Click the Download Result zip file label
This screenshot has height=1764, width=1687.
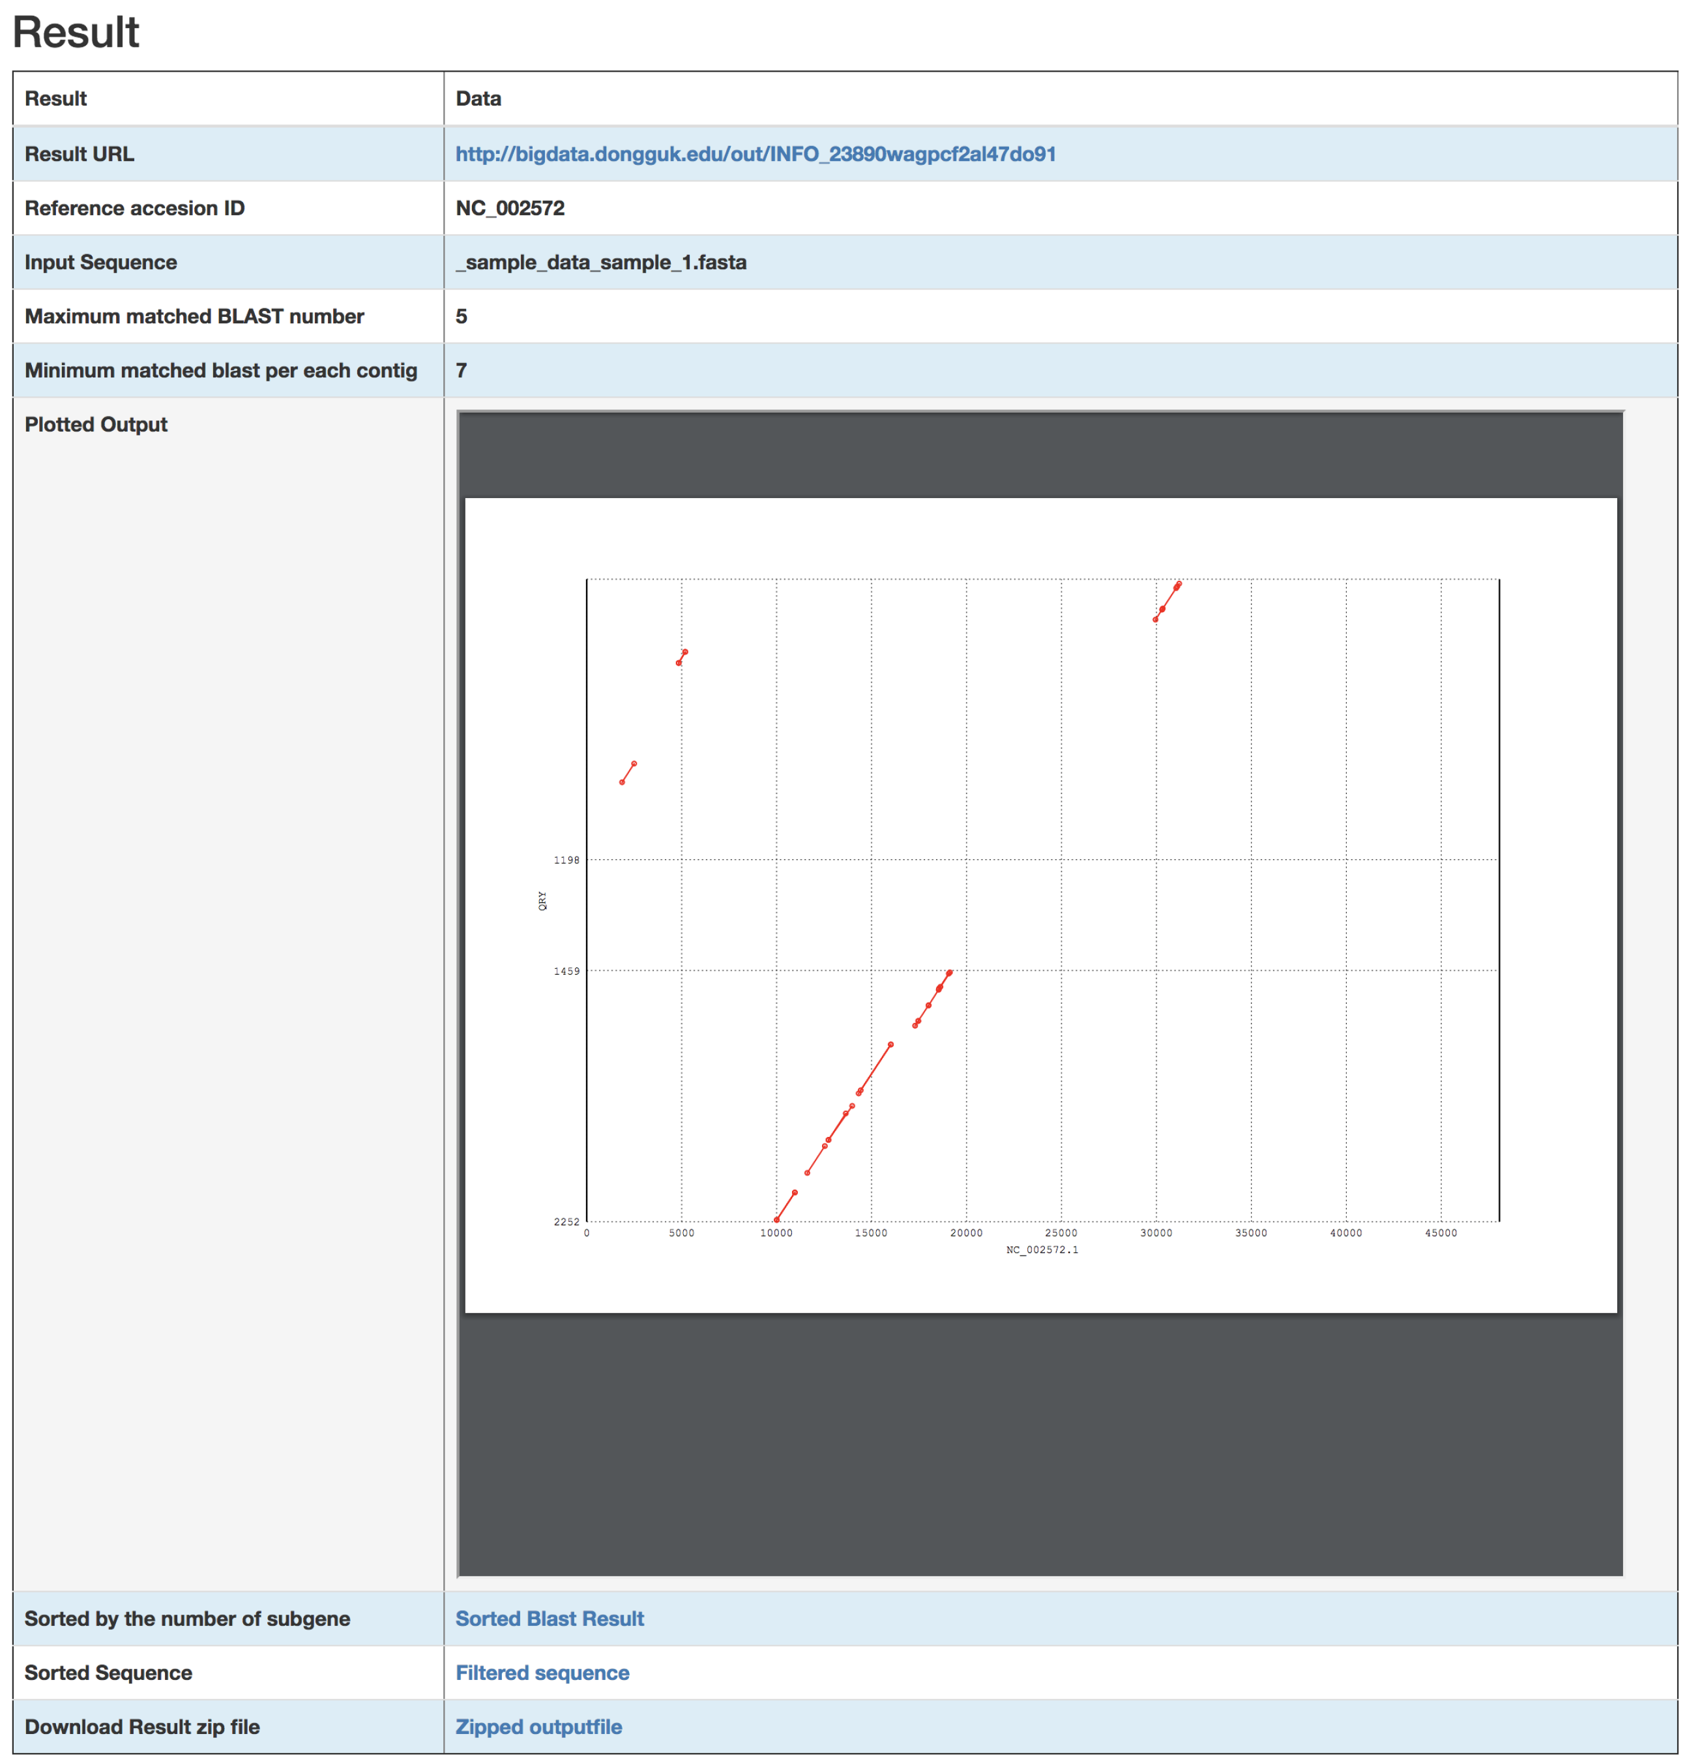(x=141, y=1726)
